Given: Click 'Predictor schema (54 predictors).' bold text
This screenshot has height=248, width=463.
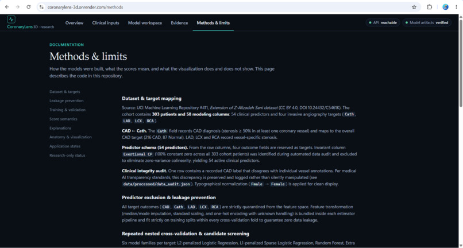Looking at the screenshot, I should tap(155, 148).
